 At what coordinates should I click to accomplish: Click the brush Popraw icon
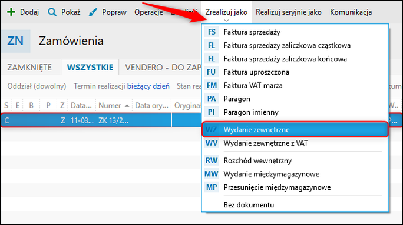(93, 12)
